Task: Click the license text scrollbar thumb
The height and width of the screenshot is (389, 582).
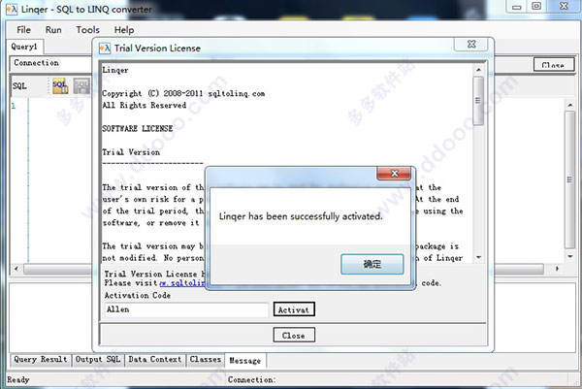Action: pyautogui.click(x=478, y=101)
